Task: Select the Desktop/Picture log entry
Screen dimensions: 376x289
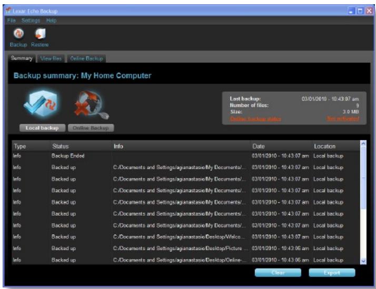Action: click(x=186, y=248)
